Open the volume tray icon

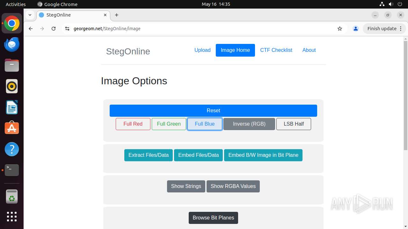[x=391, y=4]
